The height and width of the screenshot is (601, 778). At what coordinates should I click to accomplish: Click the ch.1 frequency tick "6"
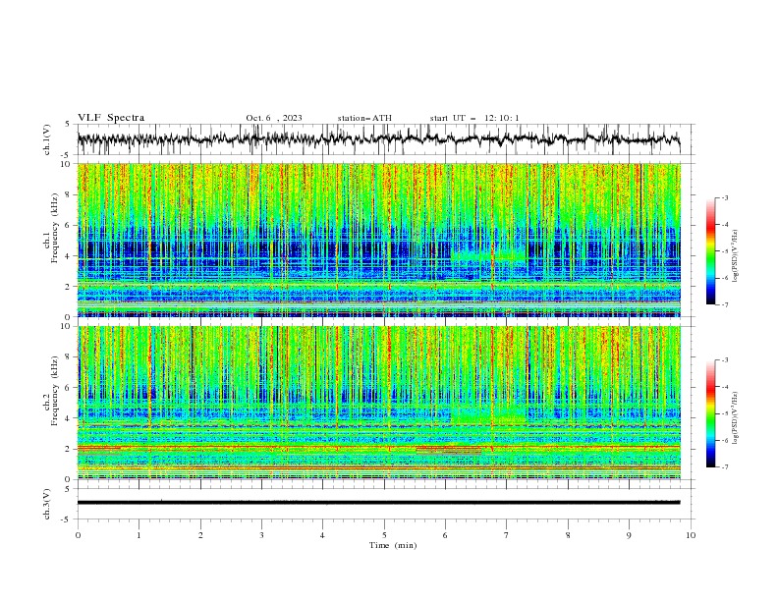click(x=69, y=226)
